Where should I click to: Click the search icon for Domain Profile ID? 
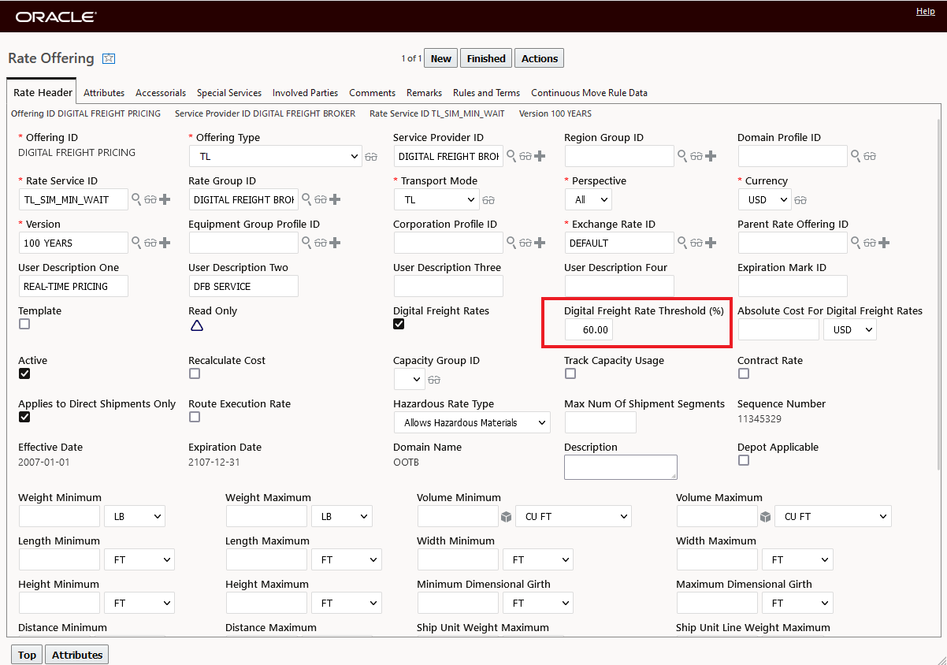point(855,156)
